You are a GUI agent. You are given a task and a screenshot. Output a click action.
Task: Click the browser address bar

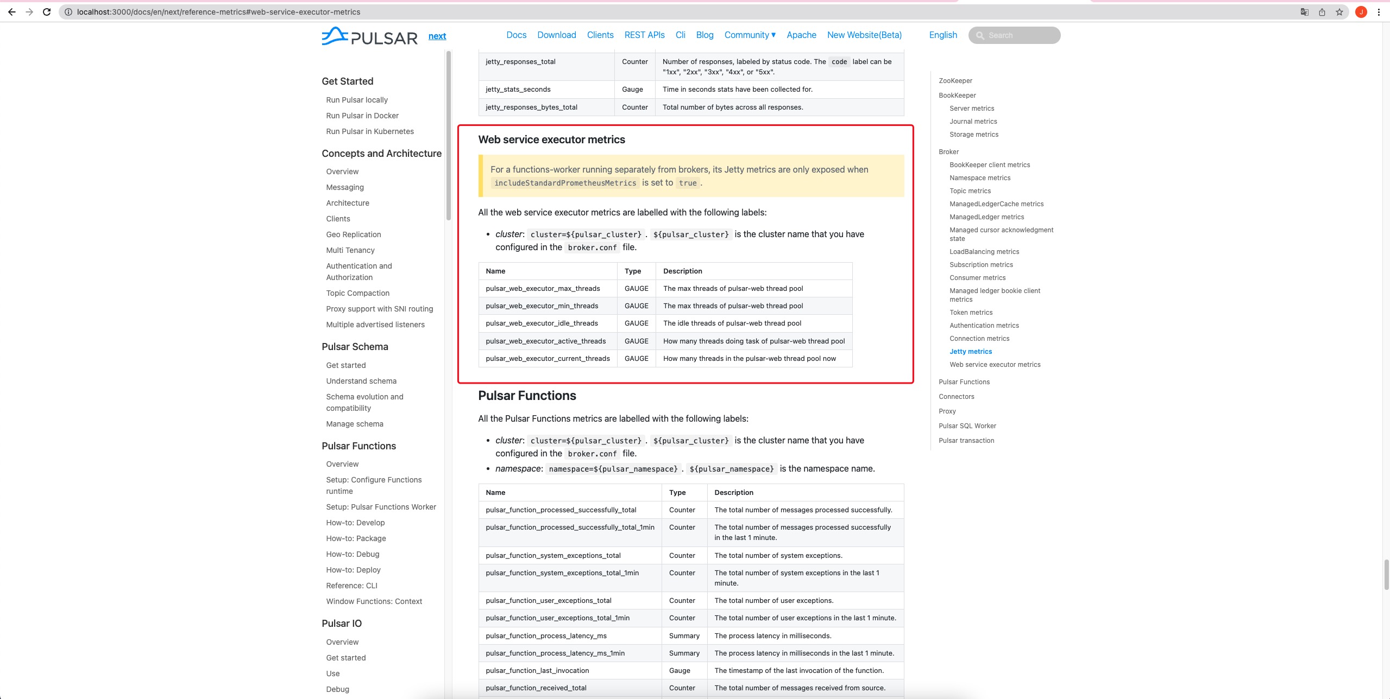[x=652, y=12]
